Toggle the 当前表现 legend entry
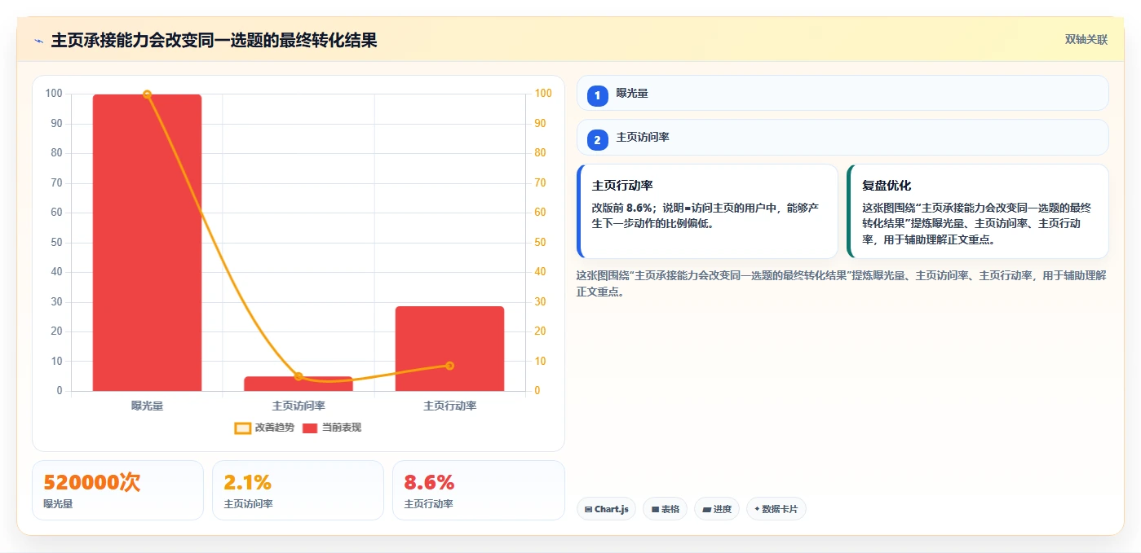This screenshot has width=1141, height=553. (x=332, y=428)
